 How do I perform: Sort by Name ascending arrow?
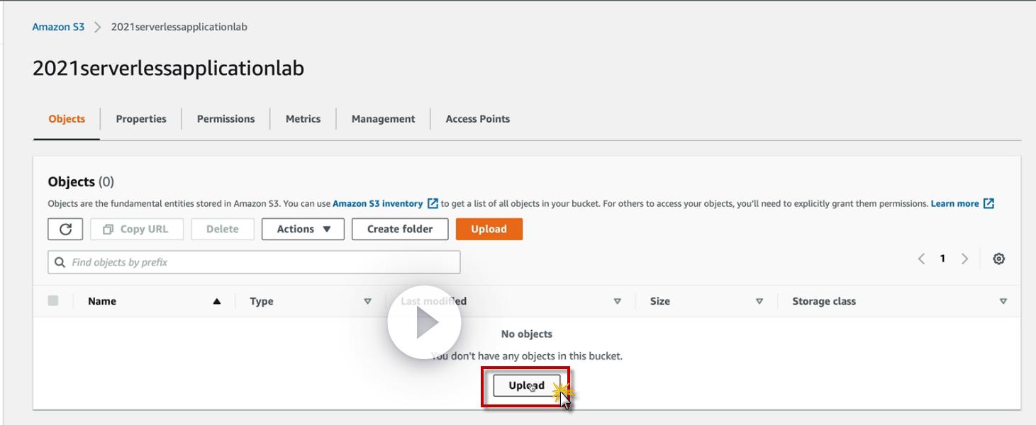[217, 301]
